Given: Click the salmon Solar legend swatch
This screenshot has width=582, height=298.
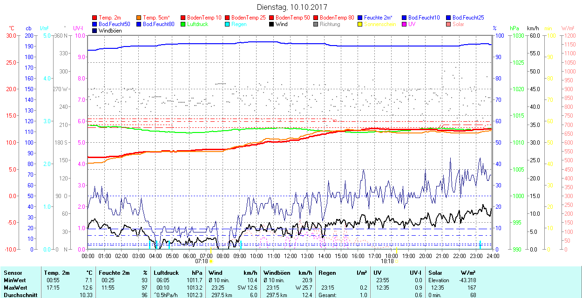Looking at the screenshot, I should (x=449, y=24).
